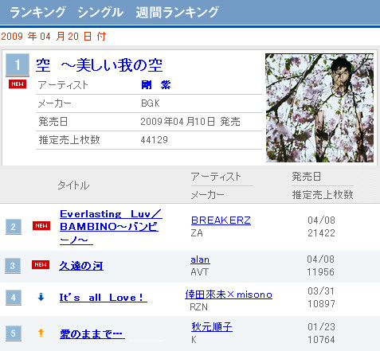Select the アーティスト column header in table

216,177
